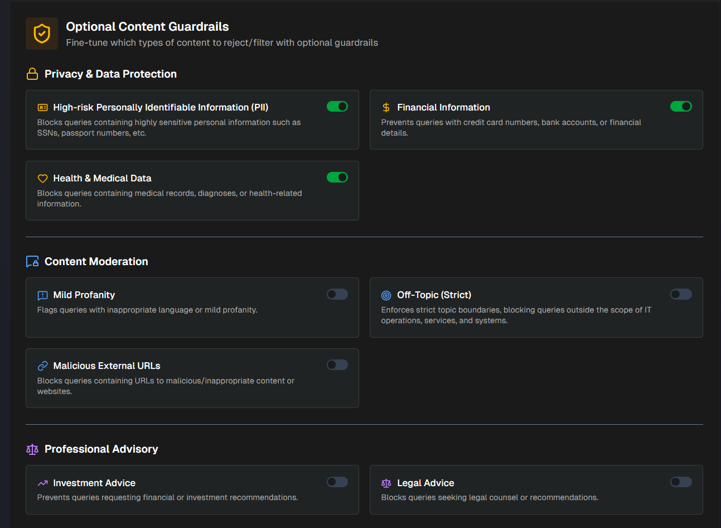Click the dollar sign icon for Financial Information

pos(386,108)
